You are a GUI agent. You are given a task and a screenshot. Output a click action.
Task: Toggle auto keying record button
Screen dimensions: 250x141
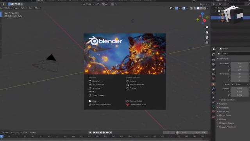(90, 132)
